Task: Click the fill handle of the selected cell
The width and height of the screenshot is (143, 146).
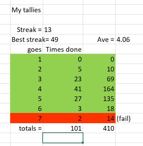Action: [83, 143]
